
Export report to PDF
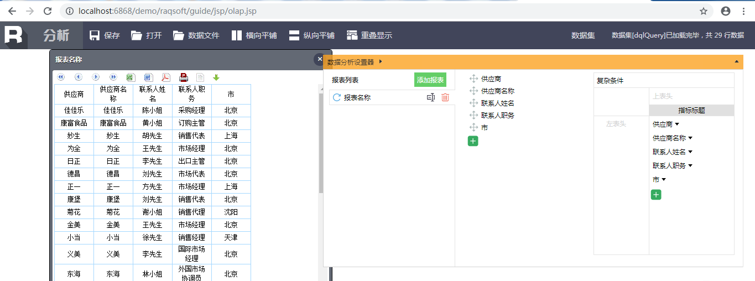tap(165, 77)
